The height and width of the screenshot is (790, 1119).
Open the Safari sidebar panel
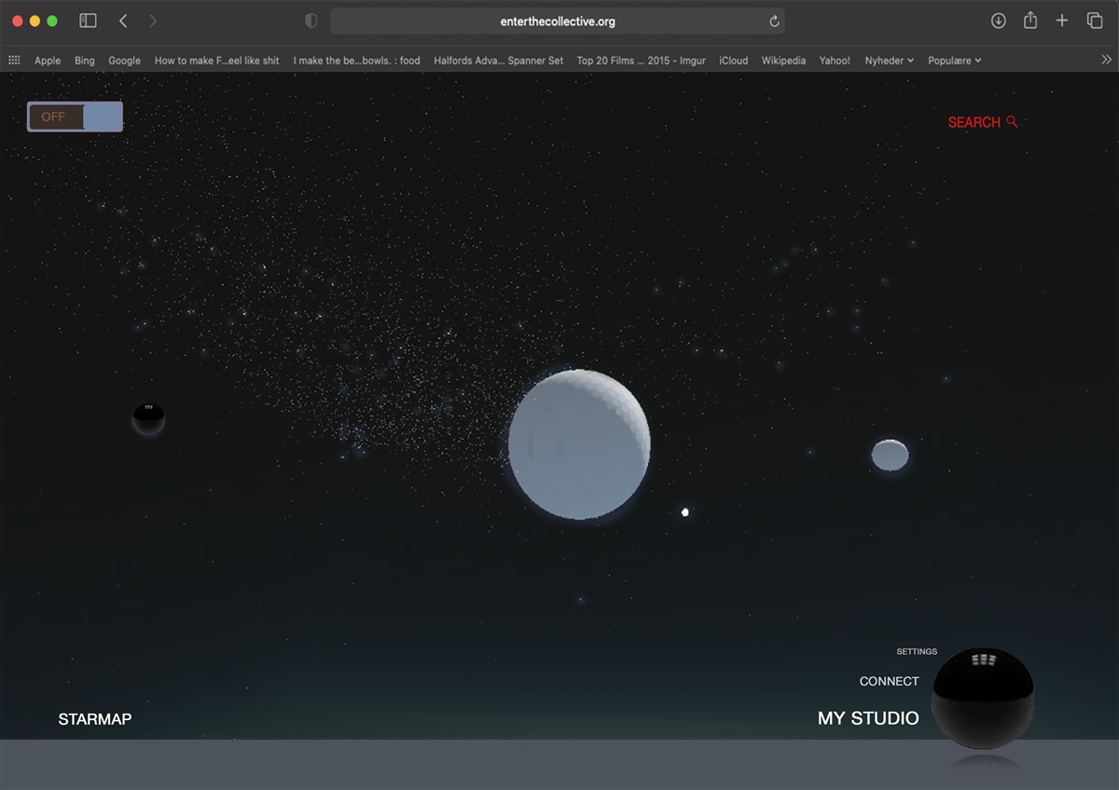88,20
